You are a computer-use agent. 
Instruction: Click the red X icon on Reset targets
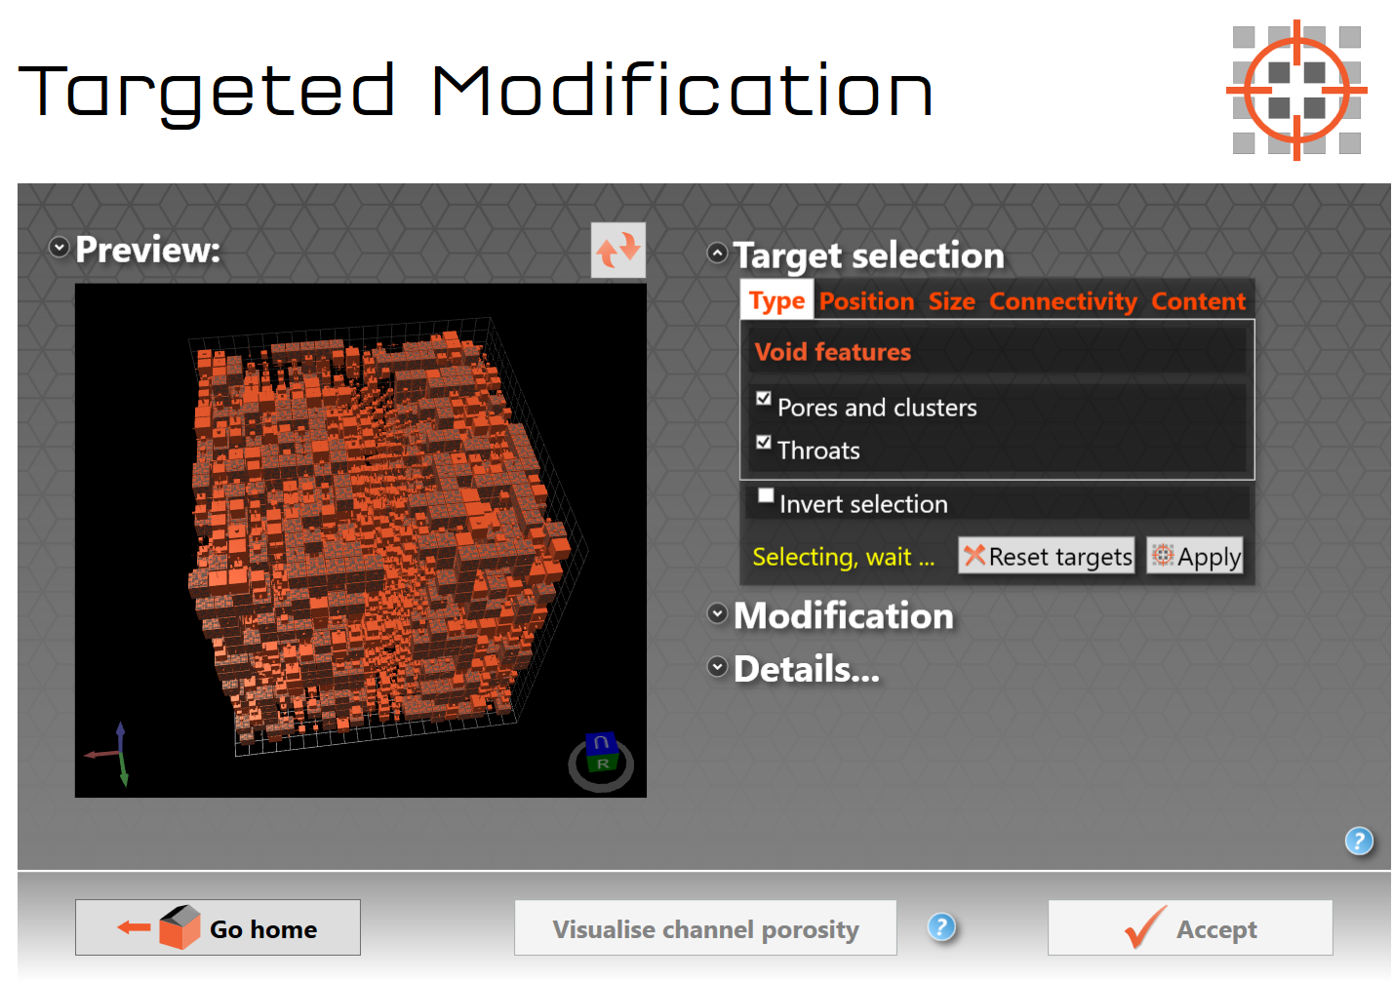click(975, 556)
